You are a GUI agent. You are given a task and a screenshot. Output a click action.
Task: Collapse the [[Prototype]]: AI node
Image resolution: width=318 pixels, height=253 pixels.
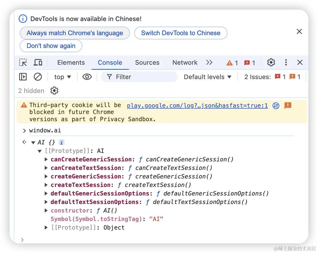pos(40,151)
